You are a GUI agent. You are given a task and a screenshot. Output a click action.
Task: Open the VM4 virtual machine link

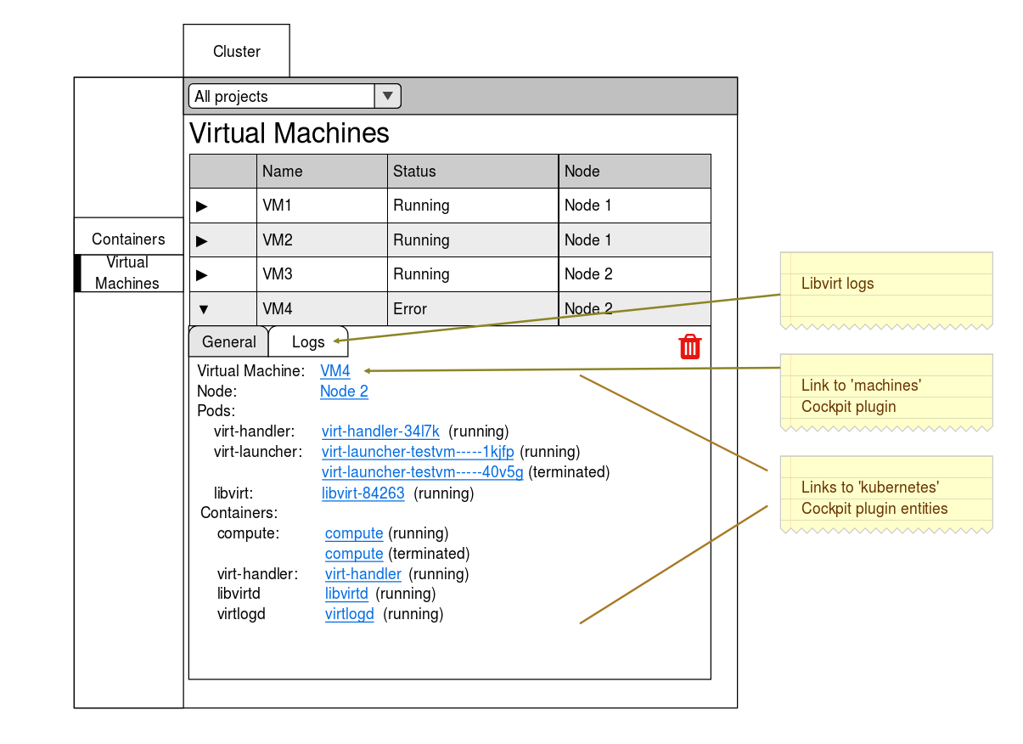coord(334,370)
